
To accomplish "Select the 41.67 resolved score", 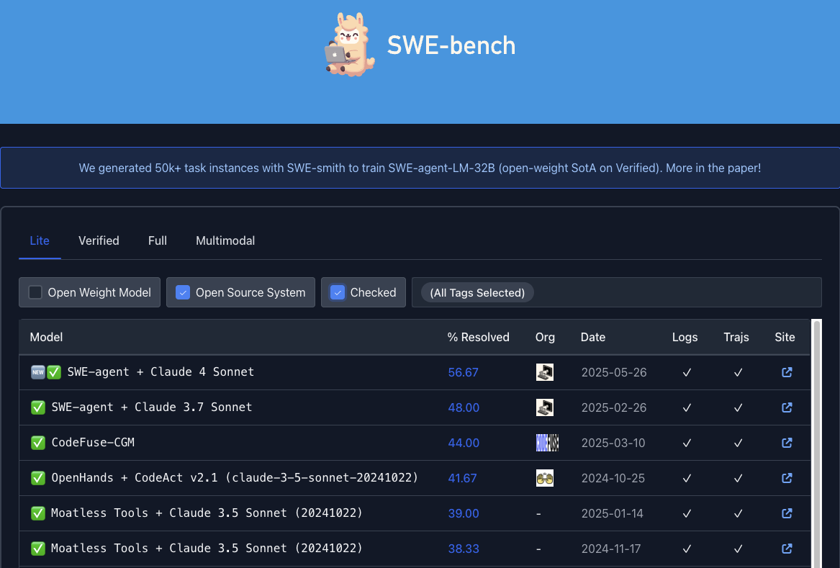I will click(x=462, y=479).
